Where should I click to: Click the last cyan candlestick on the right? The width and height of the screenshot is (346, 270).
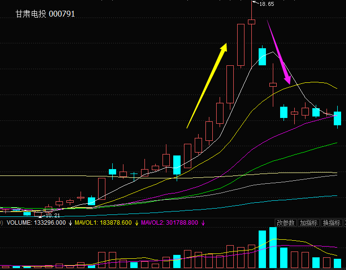click(337, 119)
